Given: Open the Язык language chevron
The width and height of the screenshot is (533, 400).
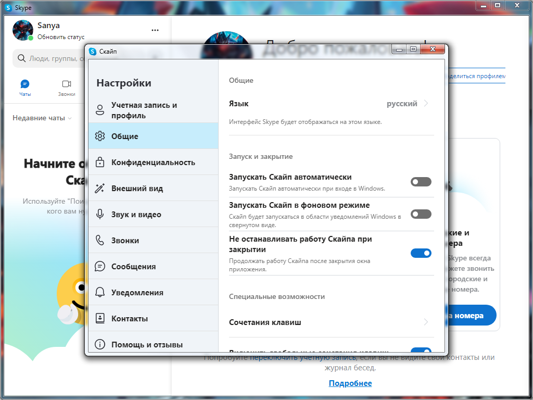Looking at the screenshot, I should point(426,104).
